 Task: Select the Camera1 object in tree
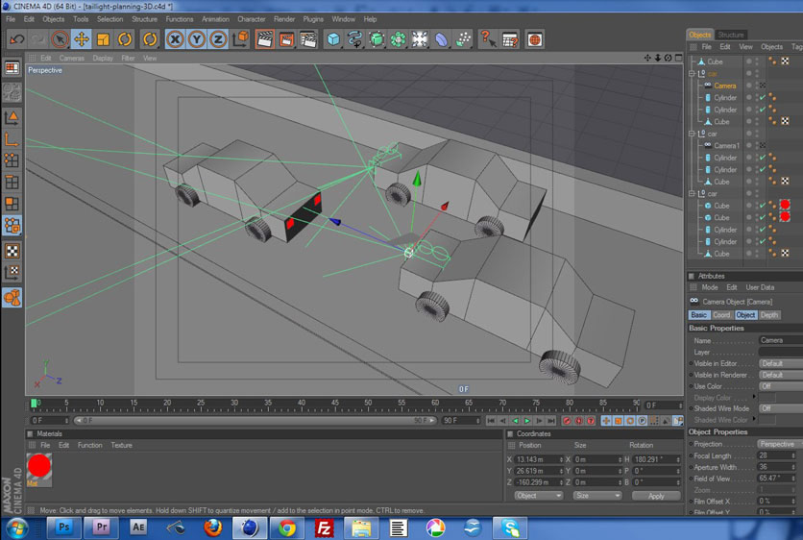726,146
